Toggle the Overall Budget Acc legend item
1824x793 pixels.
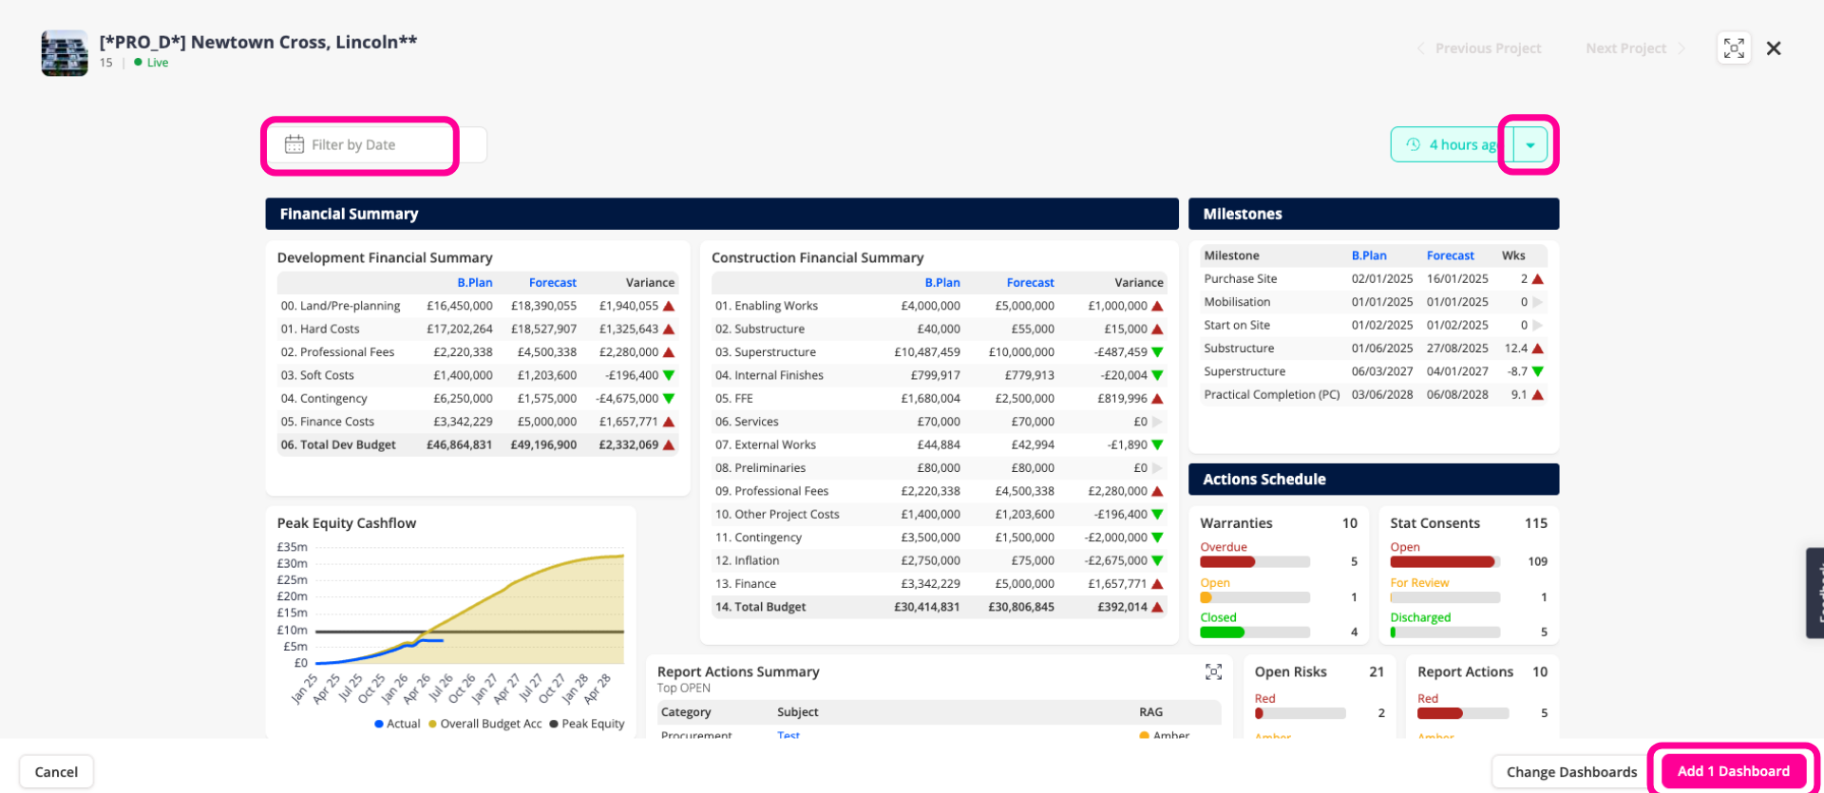point(485,724)
